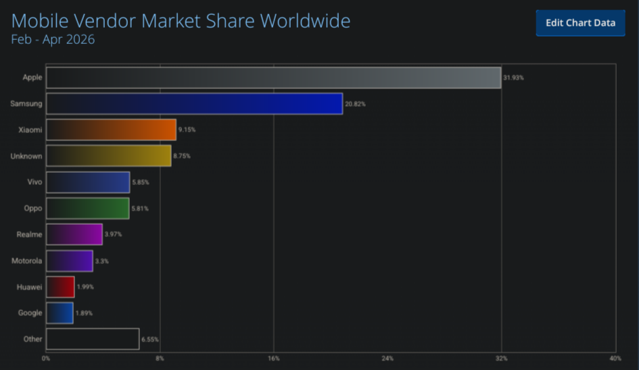Click the chart title Mobile Vendor Market Share Worldwide

(x=181, y=21)
